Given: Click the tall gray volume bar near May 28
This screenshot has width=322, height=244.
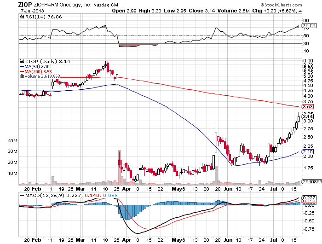Looking at the screenshot, I should (216, 175).
